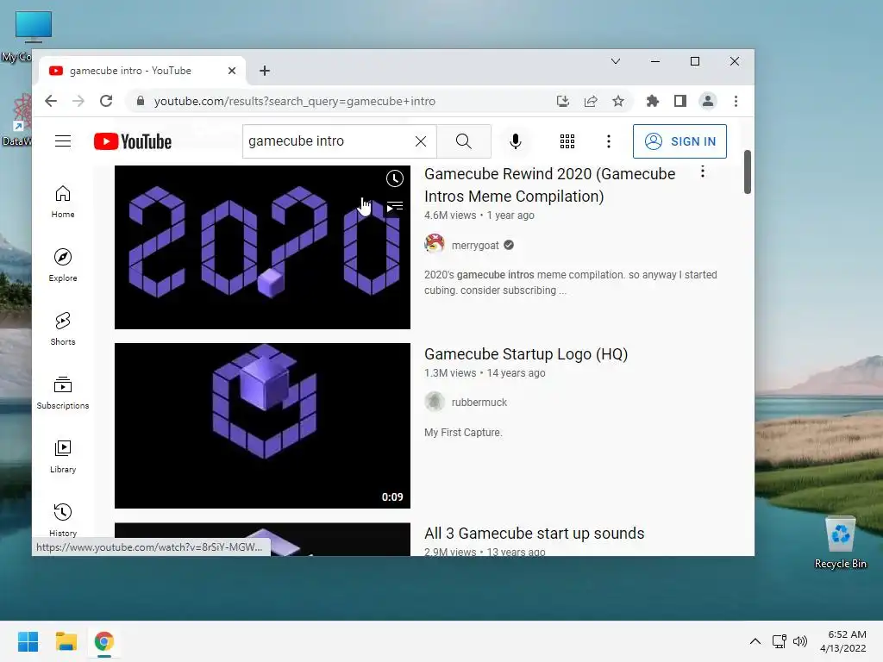This screenshot has width=883, height=662.
Task: Reload the page with the refresh icon
Action: click(106, 102)
